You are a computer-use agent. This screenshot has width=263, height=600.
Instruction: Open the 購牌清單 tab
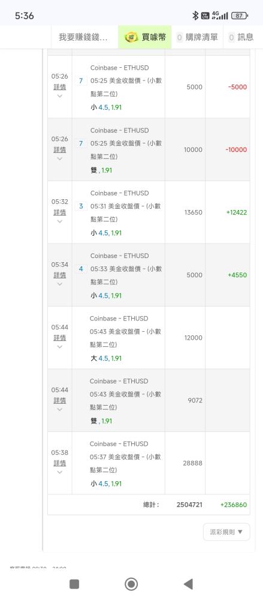(197, 37)
